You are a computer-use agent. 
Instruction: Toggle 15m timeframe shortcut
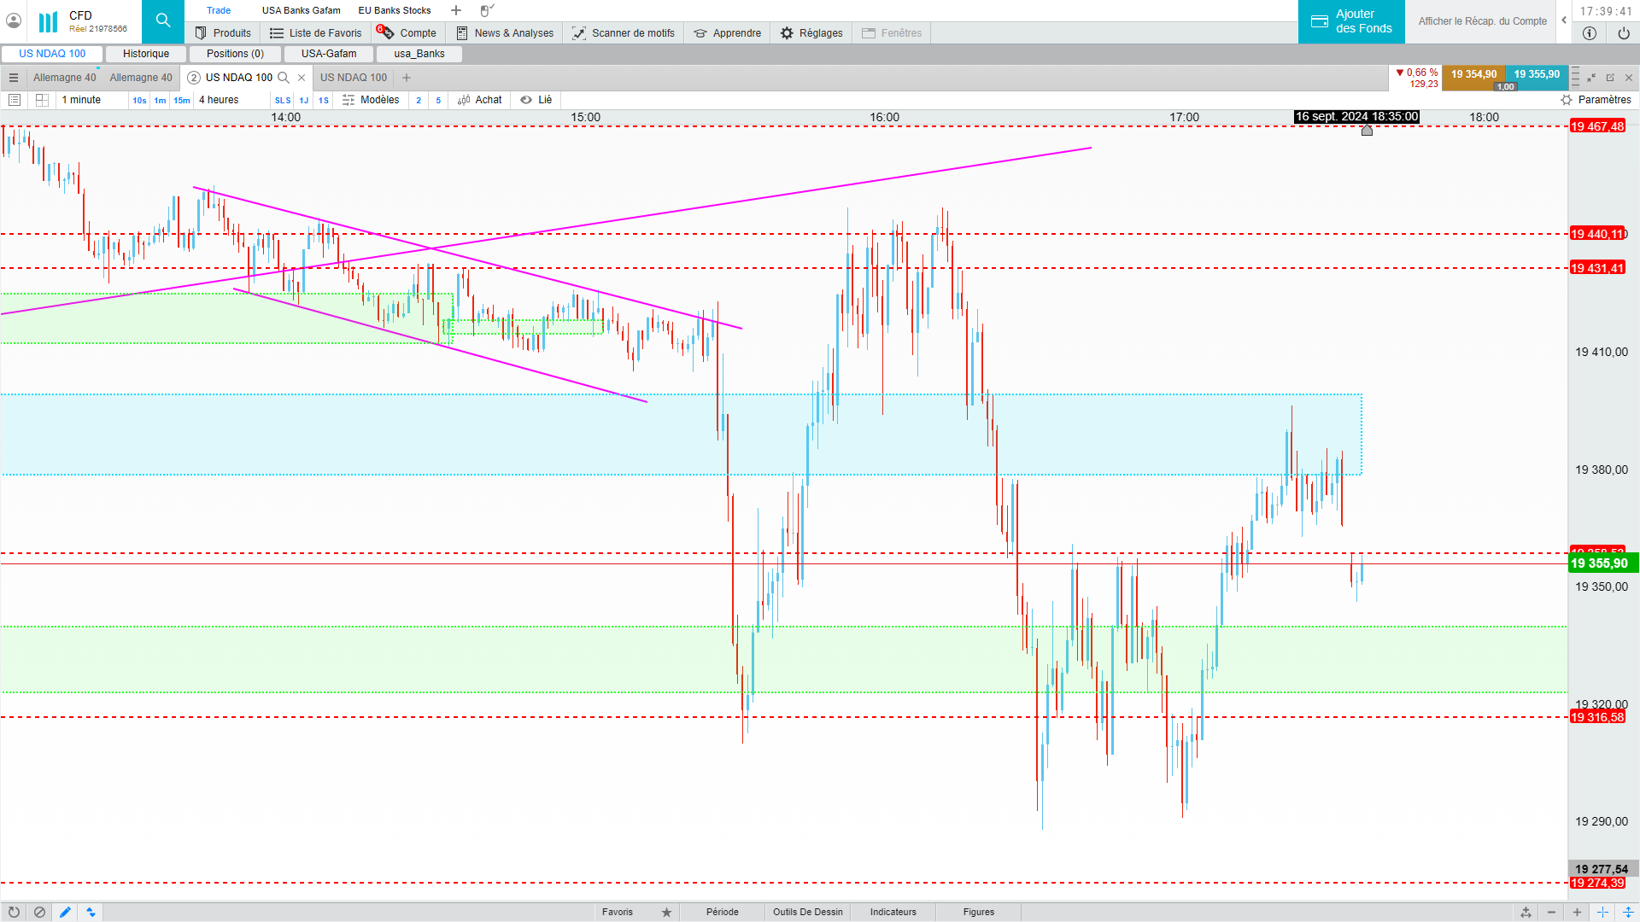coord(182,100)
